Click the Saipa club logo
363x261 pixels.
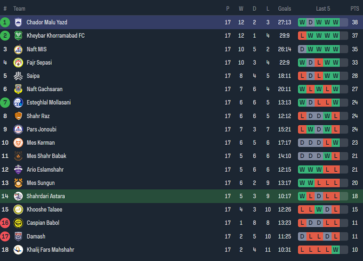18,76
